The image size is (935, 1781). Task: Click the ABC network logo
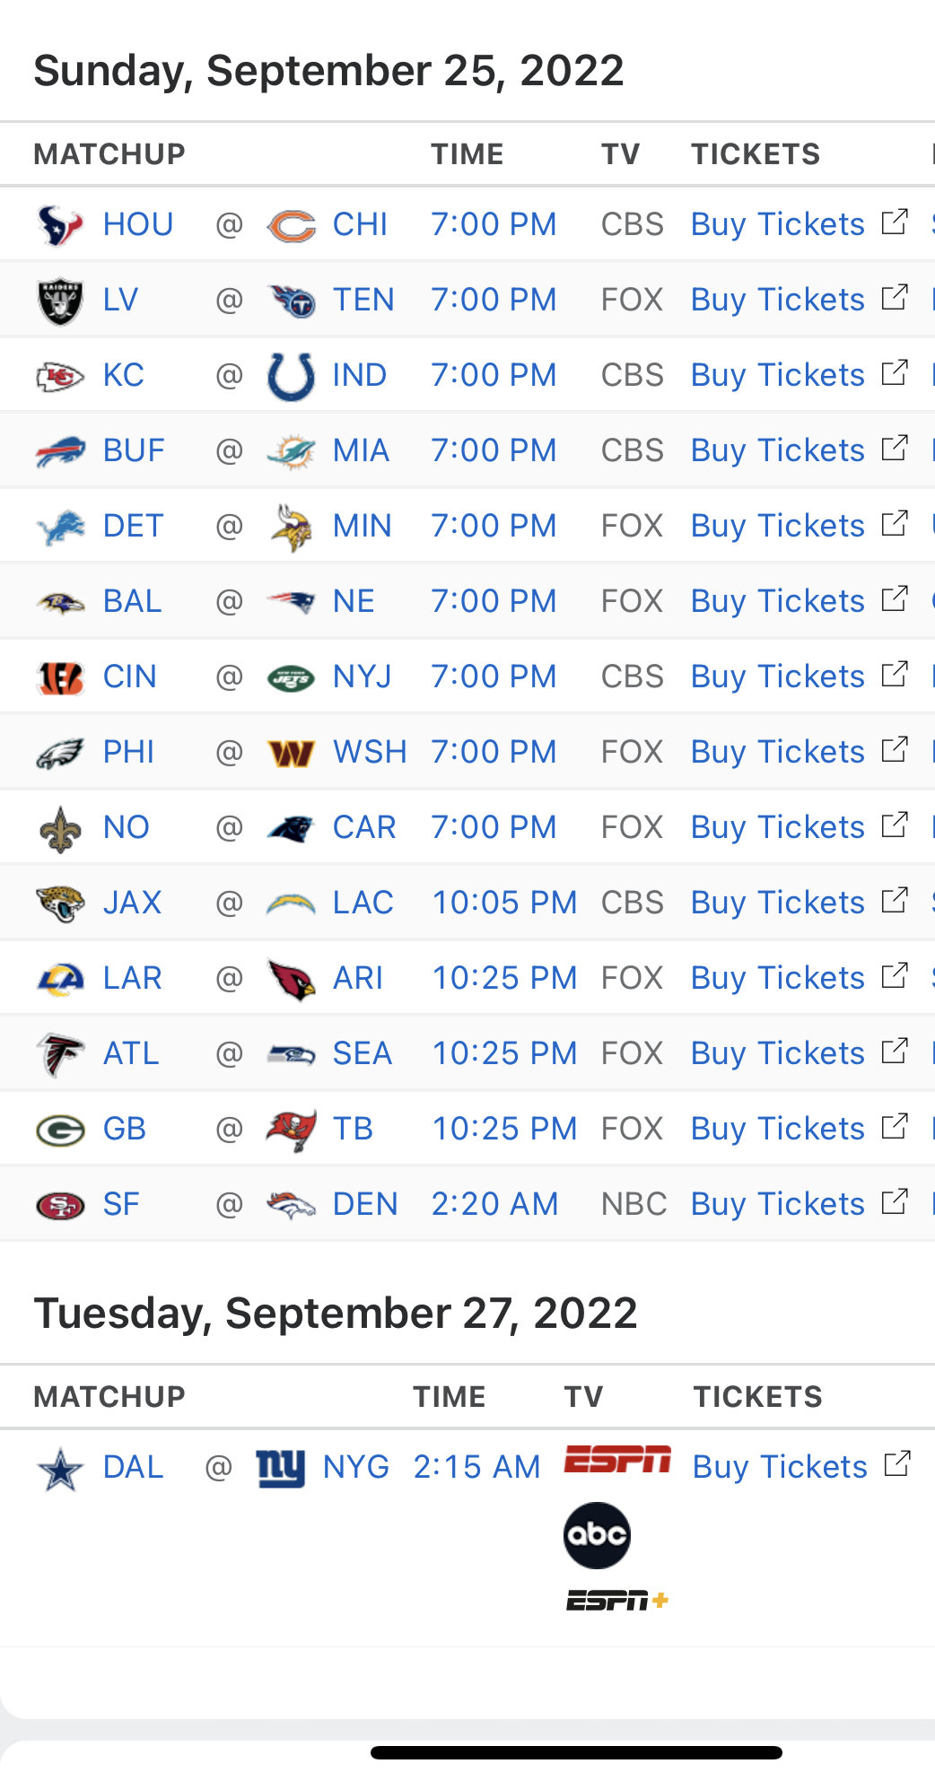click(597, 1535)
